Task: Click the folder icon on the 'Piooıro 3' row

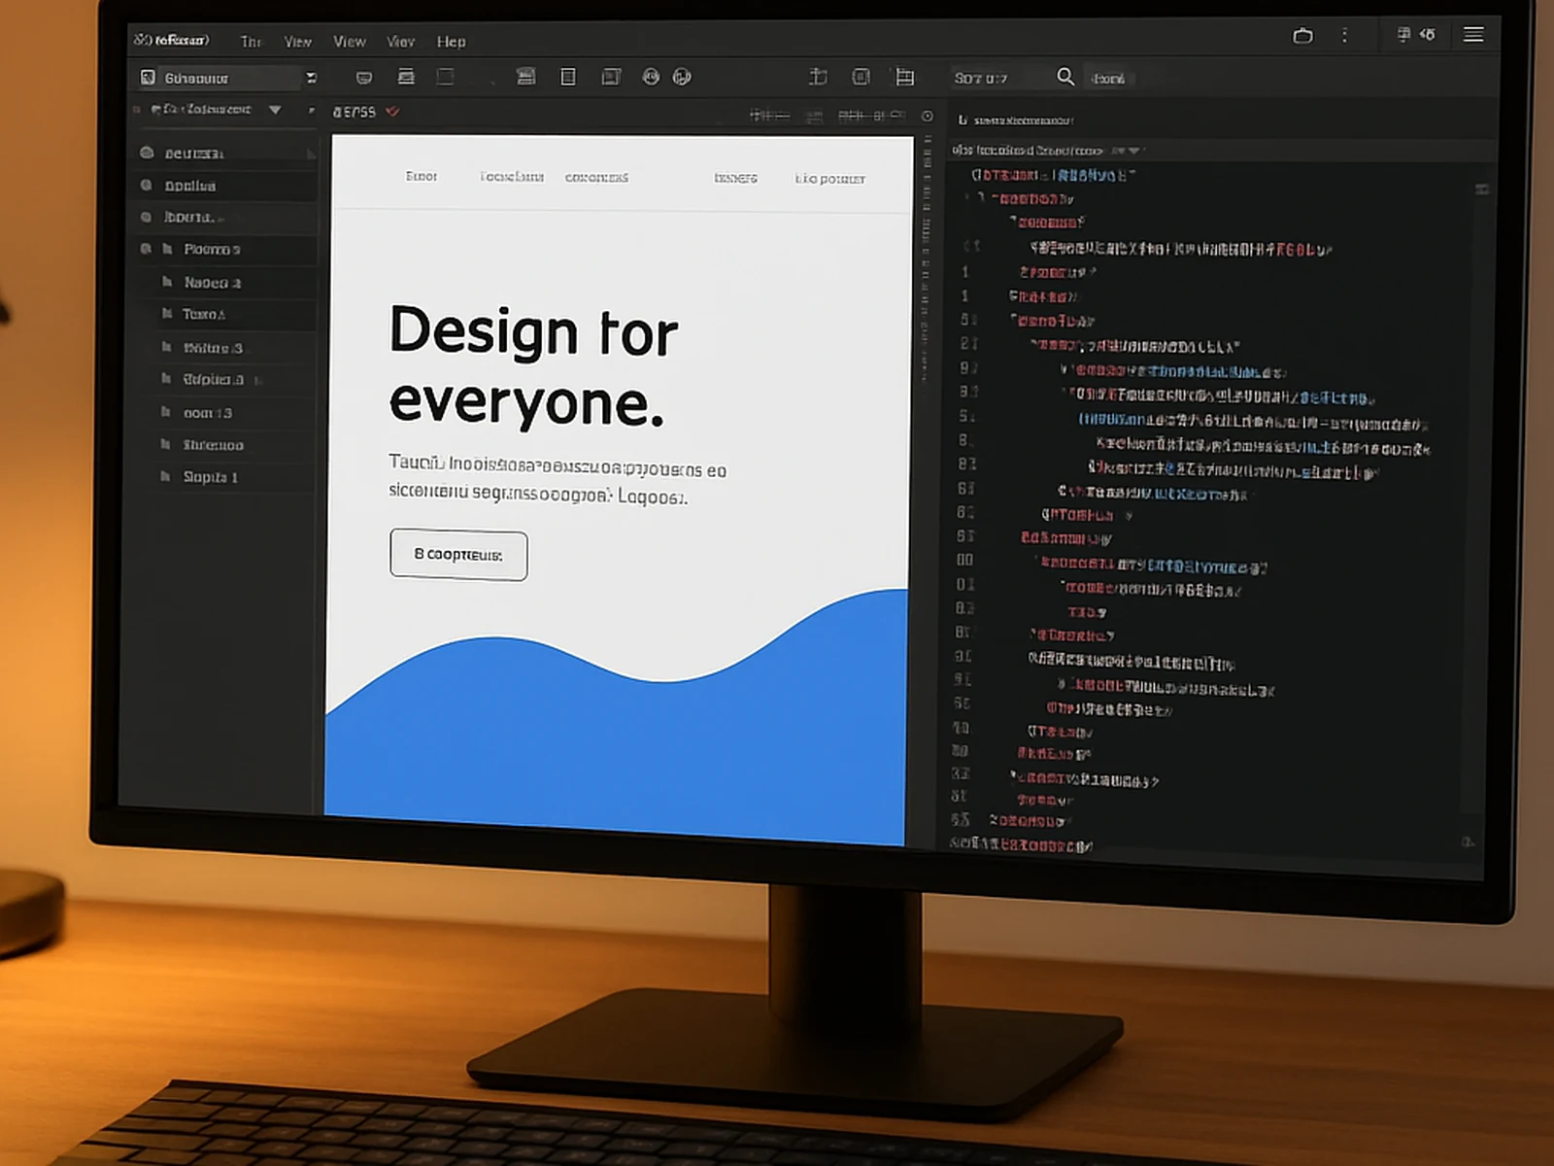Action: point(167,249)
